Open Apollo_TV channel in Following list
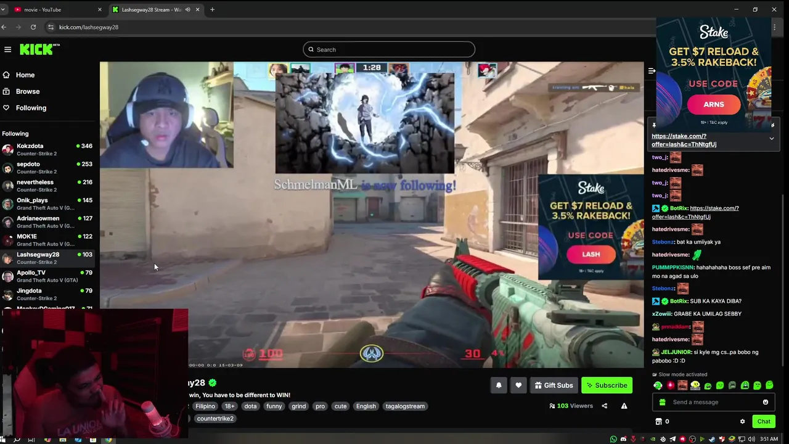This screenshot has height=444, width=789. [47, 276]
